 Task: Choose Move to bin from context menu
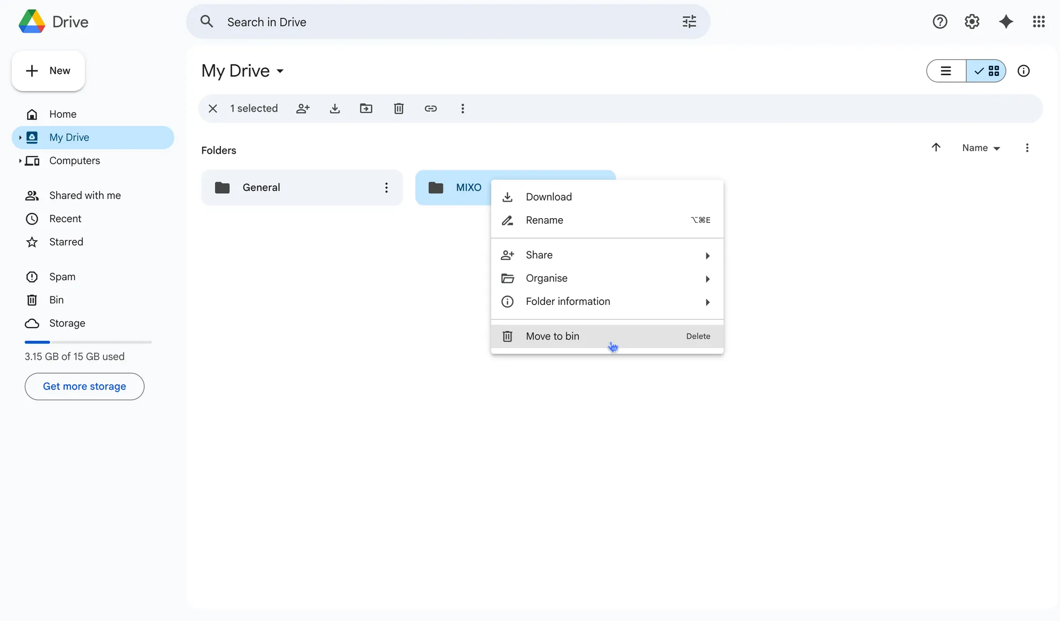coord(552,336)
